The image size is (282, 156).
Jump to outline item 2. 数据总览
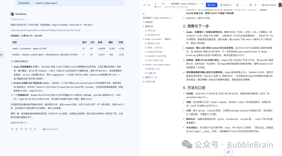[148, 26]
